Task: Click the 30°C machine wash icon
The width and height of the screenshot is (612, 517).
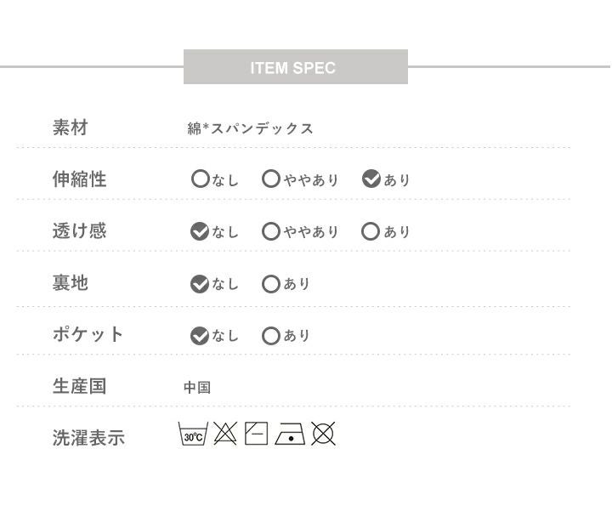Action: pos(193,435)
